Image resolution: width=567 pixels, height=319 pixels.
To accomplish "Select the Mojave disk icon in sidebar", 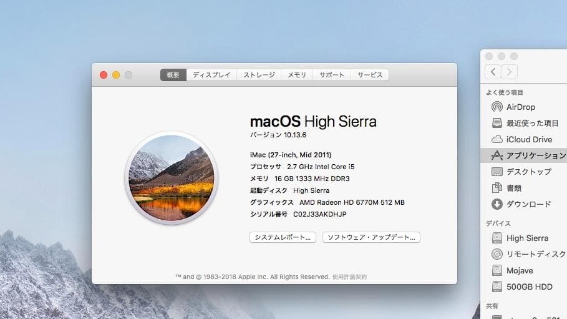I will coord(497,270).
